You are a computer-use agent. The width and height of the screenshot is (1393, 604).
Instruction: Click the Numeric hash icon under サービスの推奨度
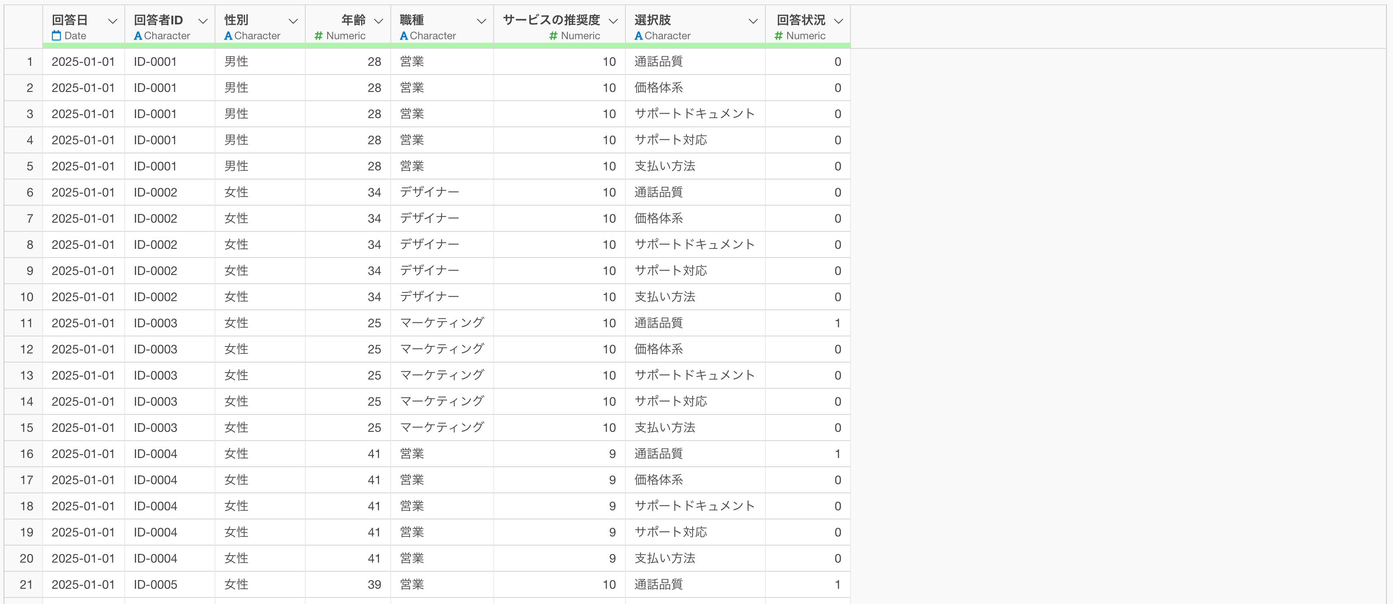point(553,36)
